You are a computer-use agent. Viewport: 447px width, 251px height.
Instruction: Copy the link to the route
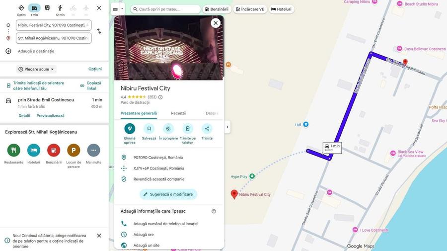pos(91,85)
